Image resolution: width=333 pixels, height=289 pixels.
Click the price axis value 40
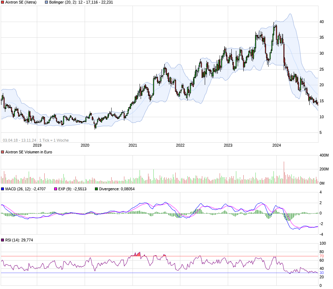[322, 22]
